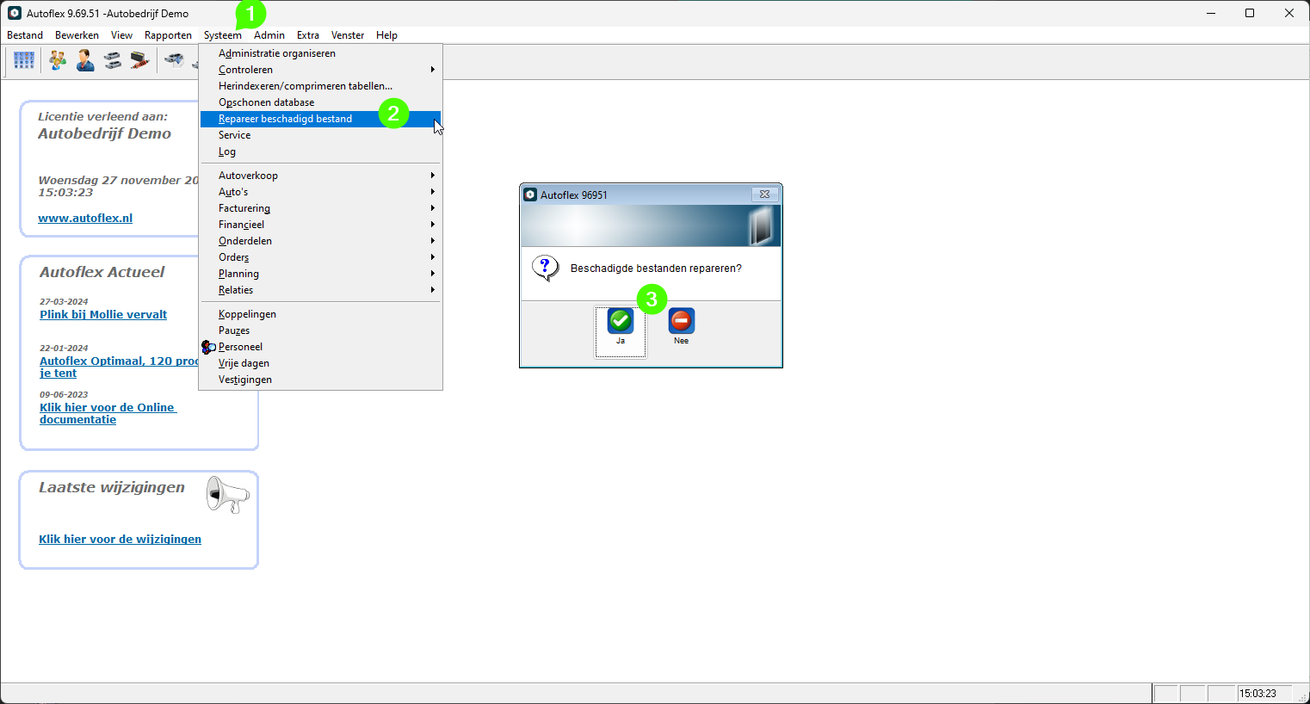Open the Plink bij Mollie vervalt link
The width and height of the screenshot is (1310, 704).
[x=103, y=314]
